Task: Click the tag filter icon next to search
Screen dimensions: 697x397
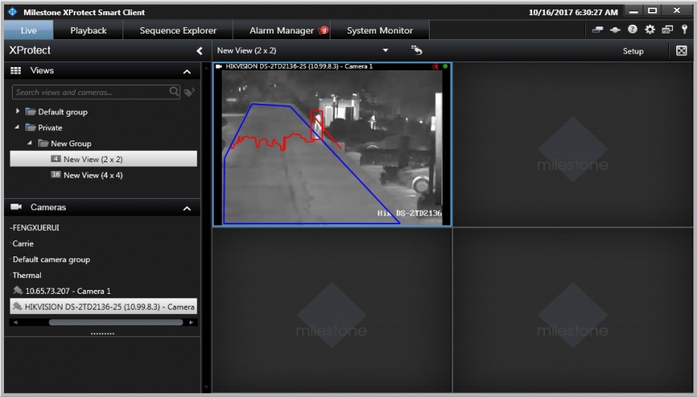Action: tap(189, 92)
